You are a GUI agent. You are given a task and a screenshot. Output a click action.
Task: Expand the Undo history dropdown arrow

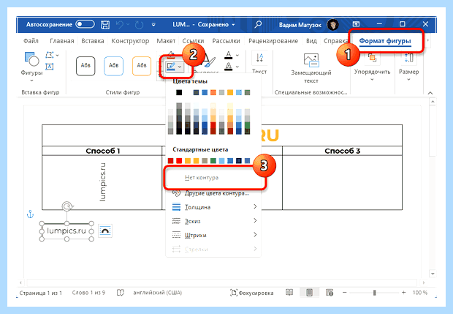[x=128, y=24]
